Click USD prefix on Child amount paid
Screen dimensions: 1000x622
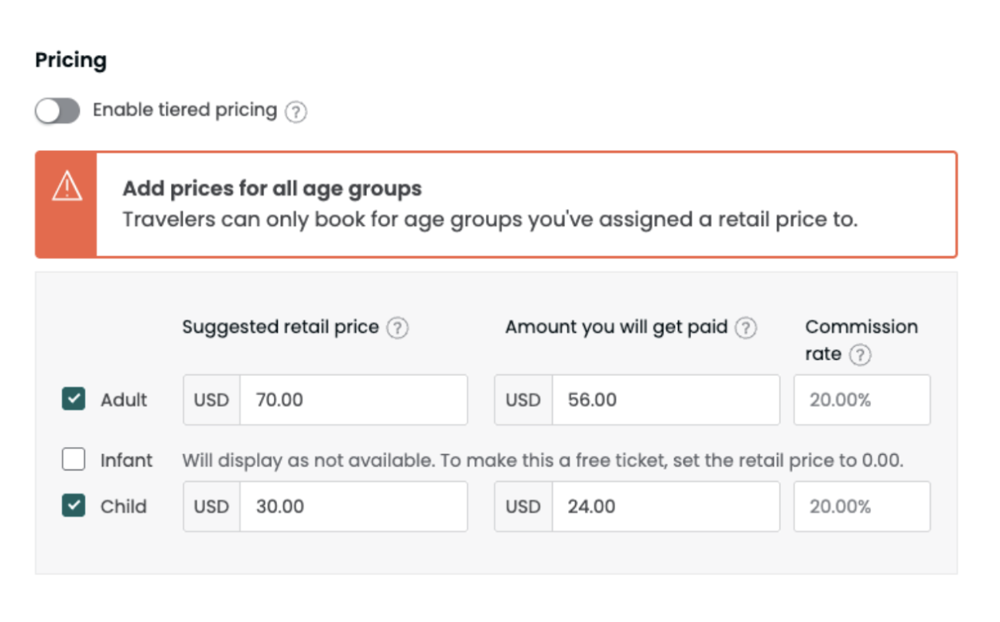coord(523,507)
